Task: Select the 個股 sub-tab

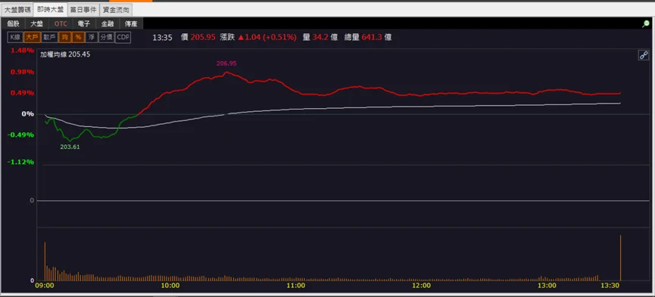Action: coord(14,23)
